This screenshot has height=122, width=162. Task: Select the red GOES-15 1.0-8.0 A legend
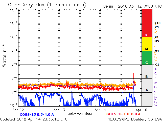tap(124, 114)
